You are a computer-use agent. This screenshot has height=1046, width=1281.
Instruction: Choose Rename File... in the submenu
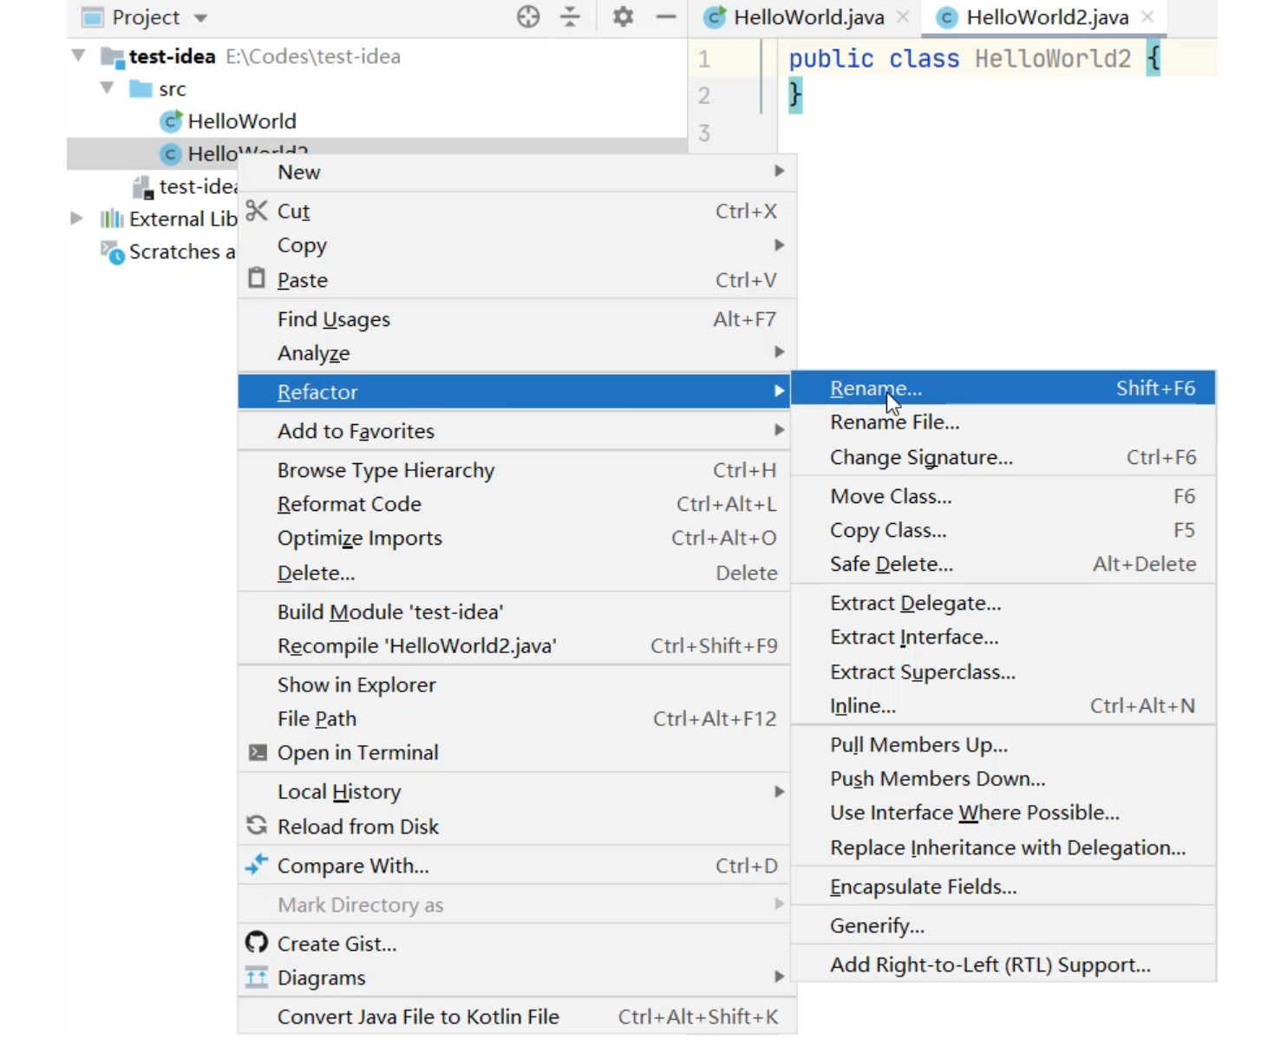click(1003, 422)
